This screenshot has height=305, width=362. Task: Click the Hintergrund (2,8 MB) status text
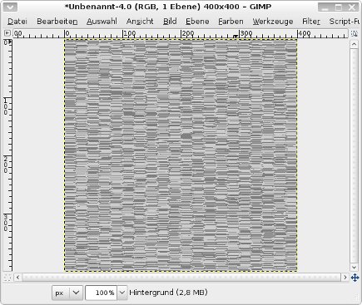coord(168,293)
